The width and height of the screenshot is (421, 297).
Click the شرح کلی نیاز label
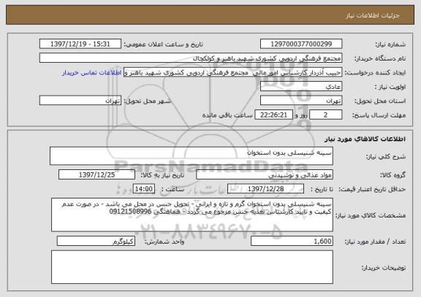click(386, 157)
